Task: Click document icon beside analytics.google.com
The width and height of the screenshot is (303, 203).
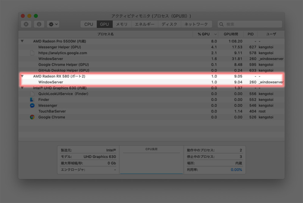Action: pos(32,53)
